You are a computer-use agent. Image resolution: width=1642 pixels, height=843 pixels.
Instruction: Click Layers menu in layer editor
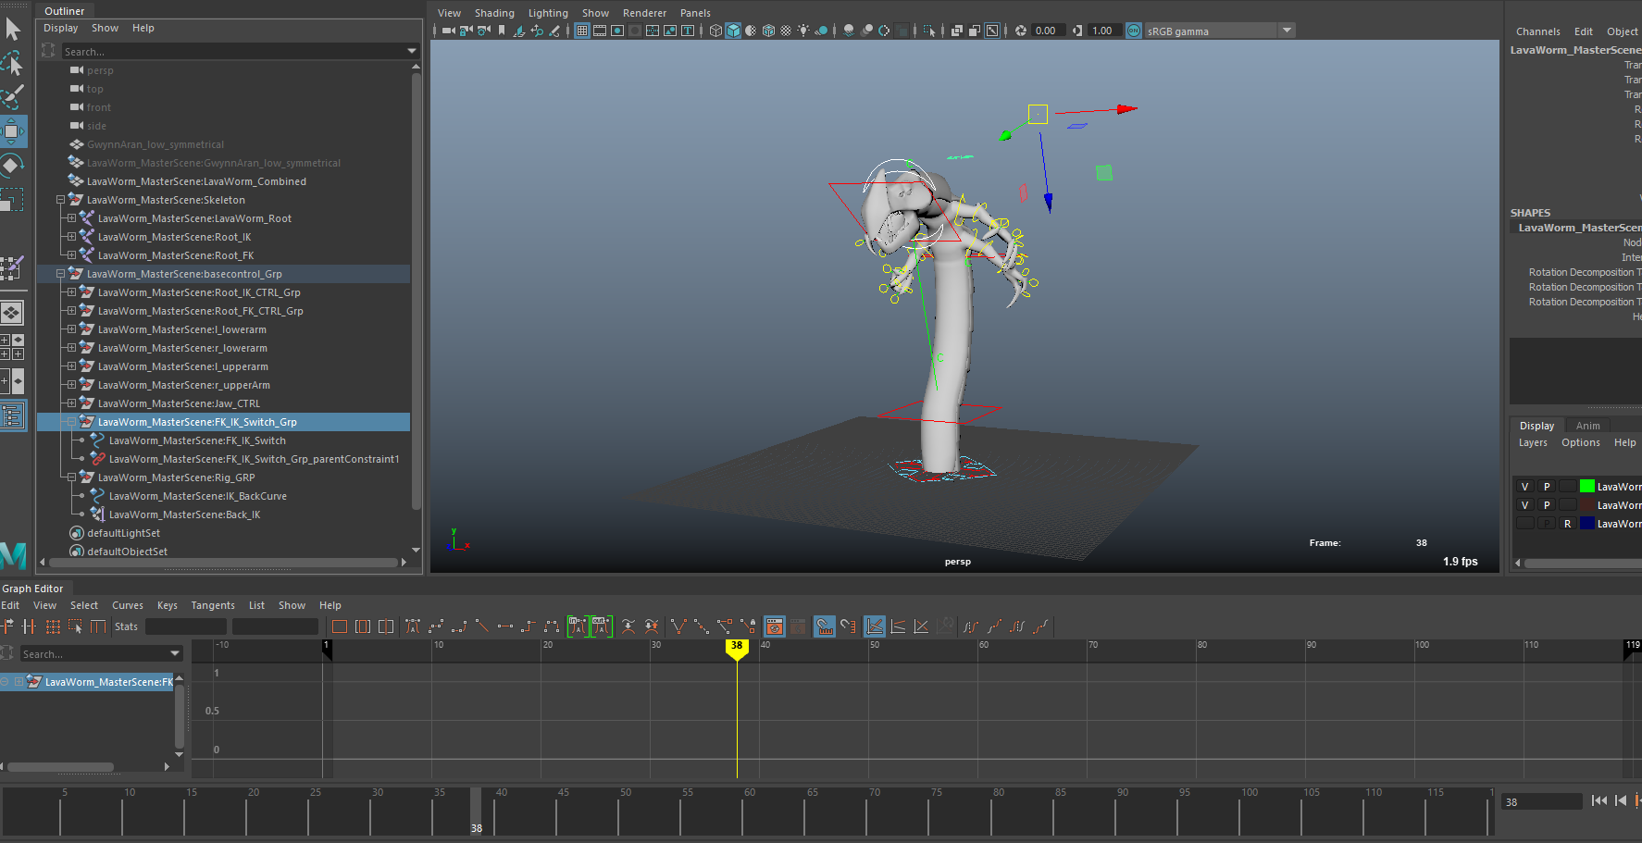(x=1533, y=442)
